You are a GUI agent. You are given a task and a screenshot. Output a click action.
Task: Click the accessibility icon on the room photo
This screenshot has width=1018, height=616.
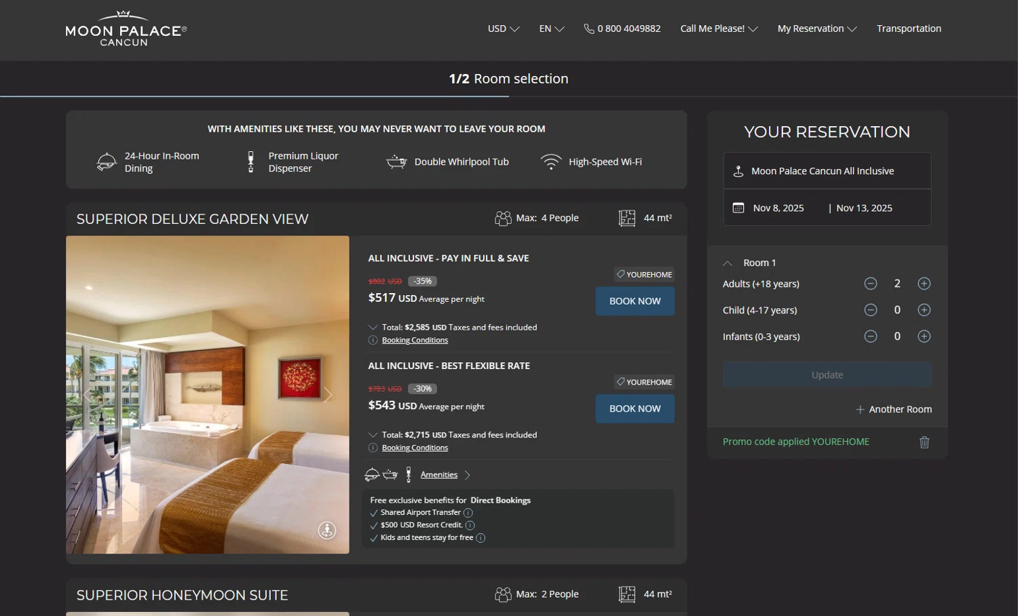(x=327, y=531)
